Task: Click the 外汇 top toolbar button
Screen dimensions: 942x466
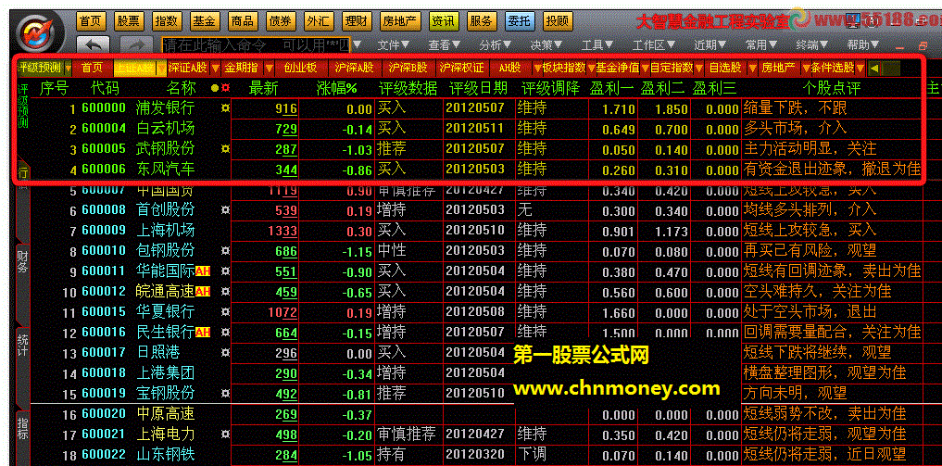Action: point(318,21)
